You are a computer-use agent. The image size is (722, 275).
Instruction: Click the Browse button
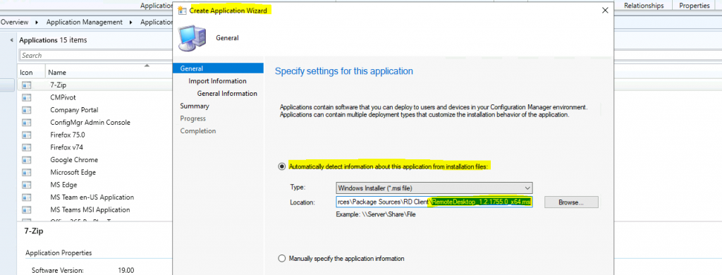tap(571, 202)
